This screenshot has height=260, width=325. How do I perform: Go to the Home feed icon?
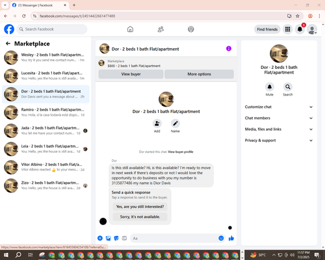pos(130,29)
